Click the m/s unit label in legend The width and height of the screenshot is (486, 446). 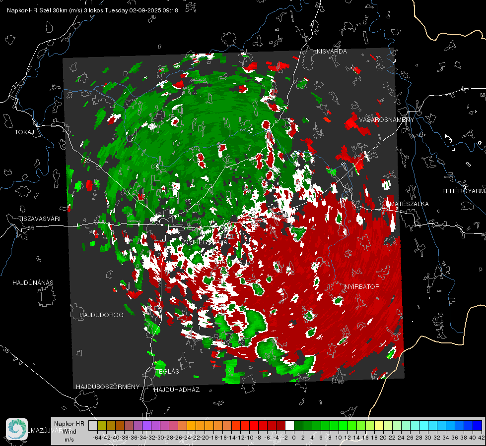69,440
